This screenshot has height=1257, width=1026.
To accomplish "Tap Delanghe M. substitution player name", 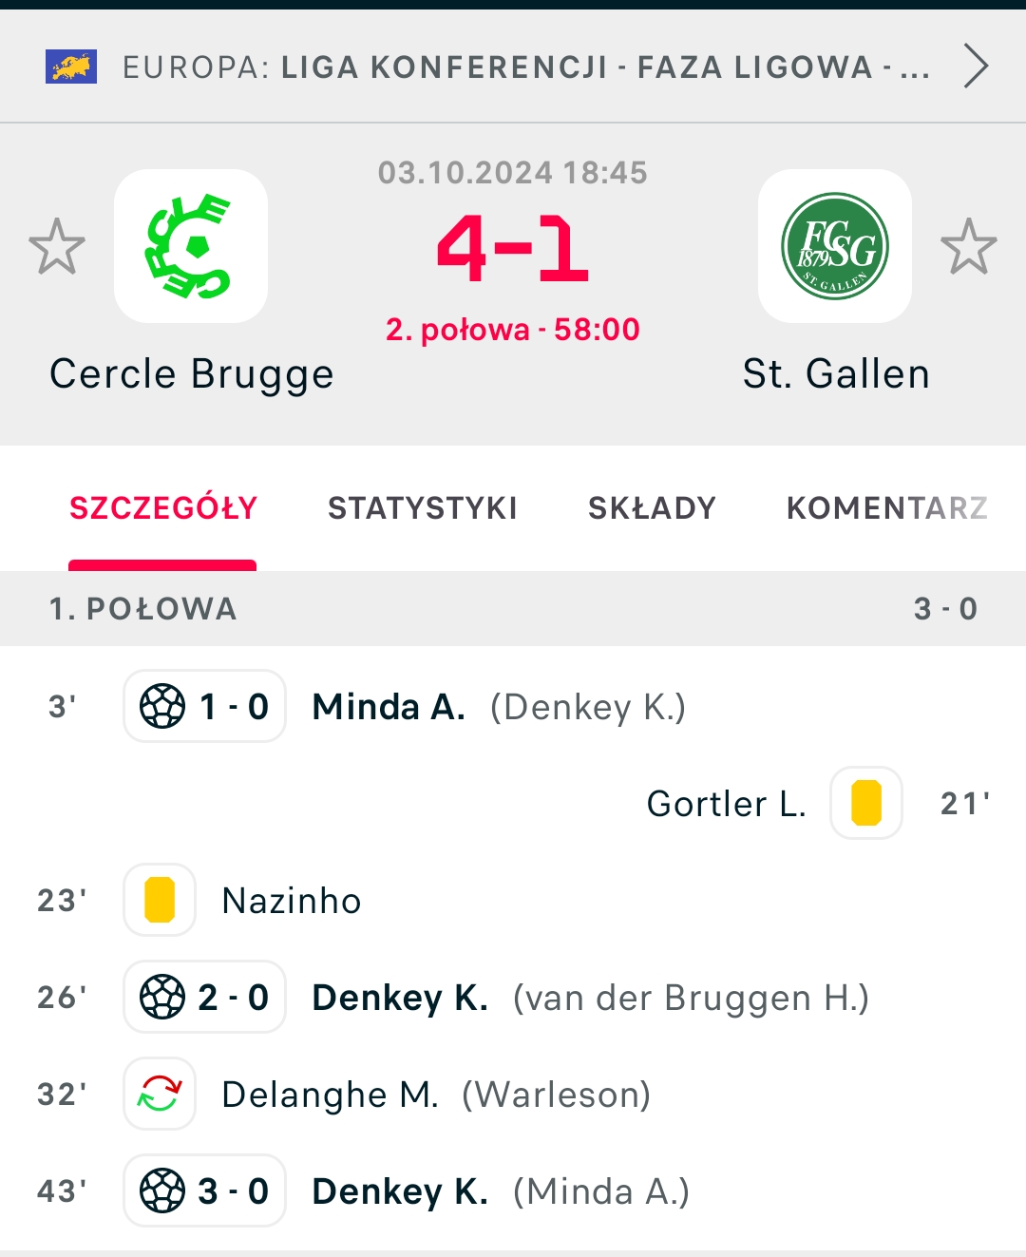I will (x=330, y=1095).
